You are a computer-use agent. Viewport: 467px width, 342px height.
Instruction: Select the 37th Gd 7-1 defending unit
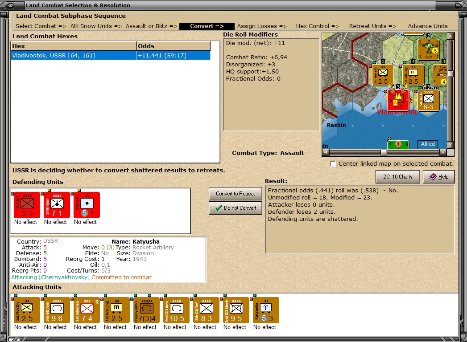55,205
